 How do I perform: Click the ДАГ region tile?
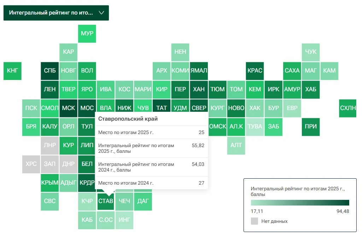pos(143,201)
